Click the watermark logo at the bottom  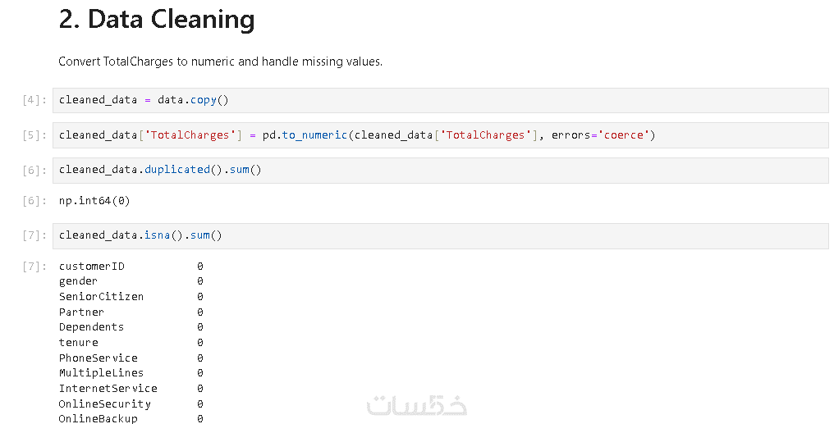pos(416,405)
